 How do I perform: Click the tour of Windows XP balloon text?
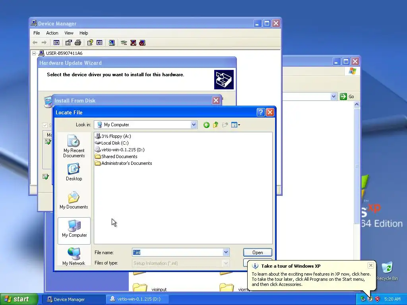point(311,279)
